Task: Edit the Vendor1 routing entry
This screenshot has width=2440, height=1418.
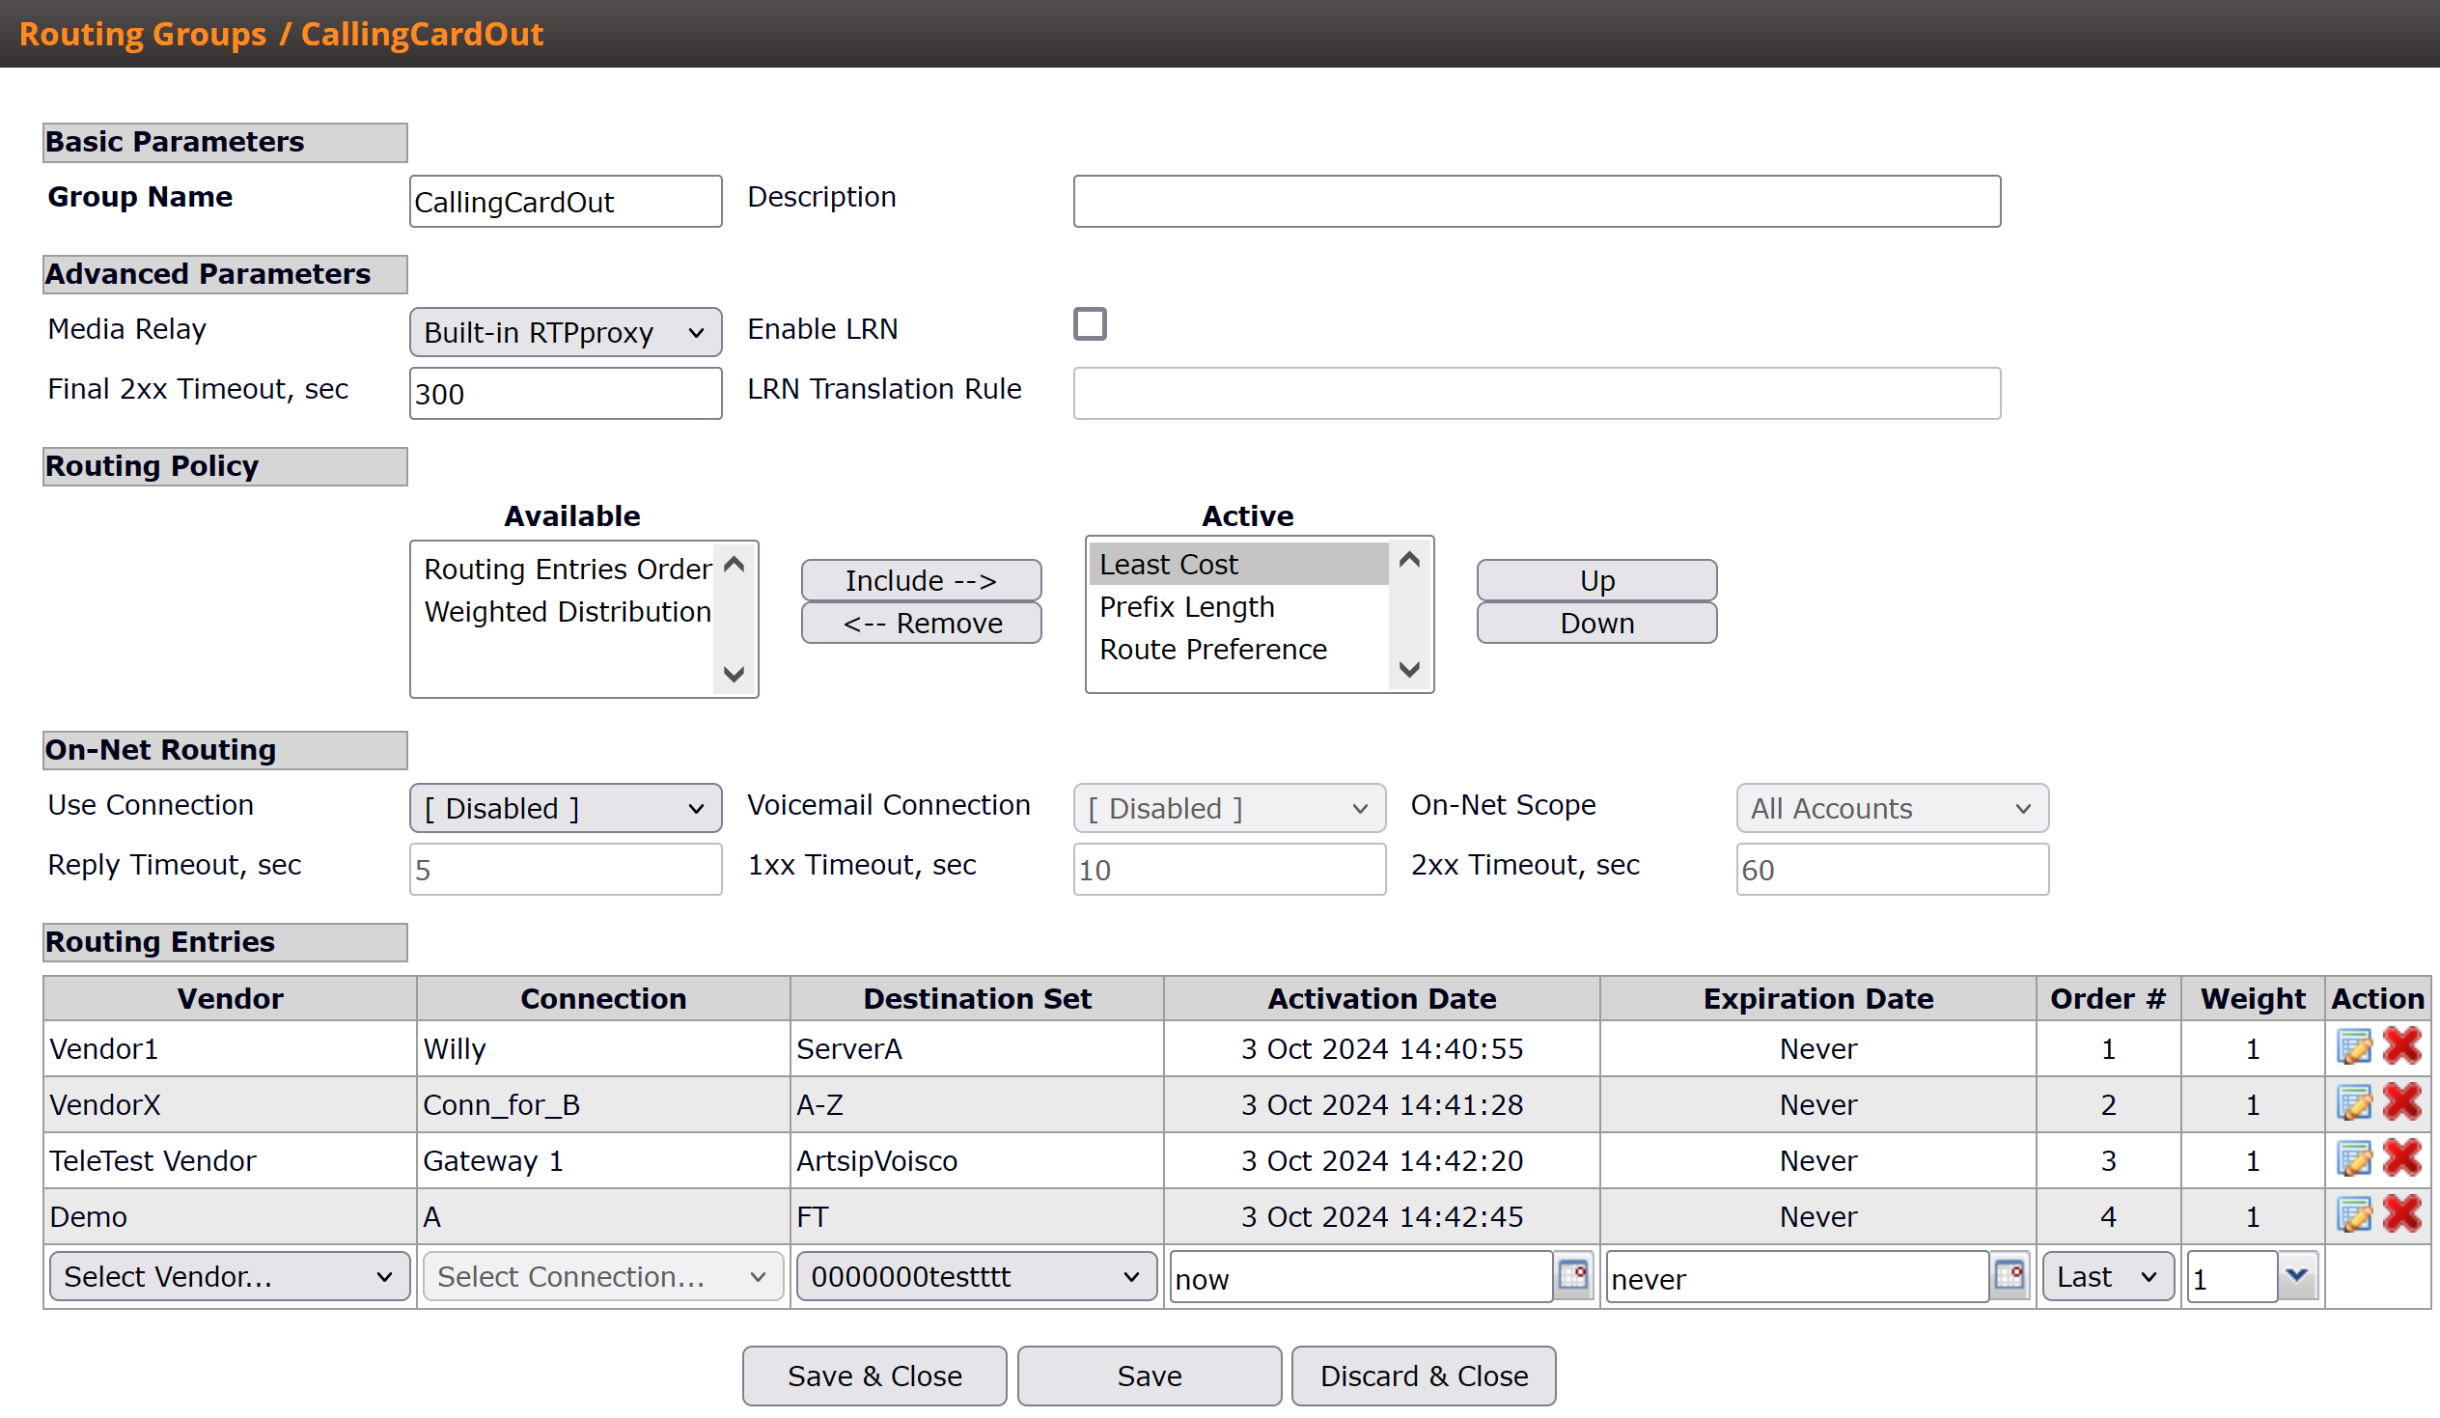Action: pyautogui.click(x=2354, y=1047)
